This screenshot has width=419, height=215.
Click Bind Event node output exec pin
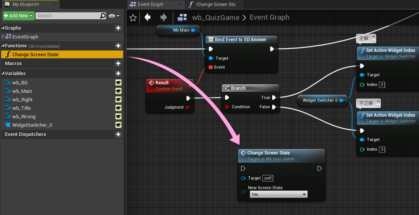point(272,49)
